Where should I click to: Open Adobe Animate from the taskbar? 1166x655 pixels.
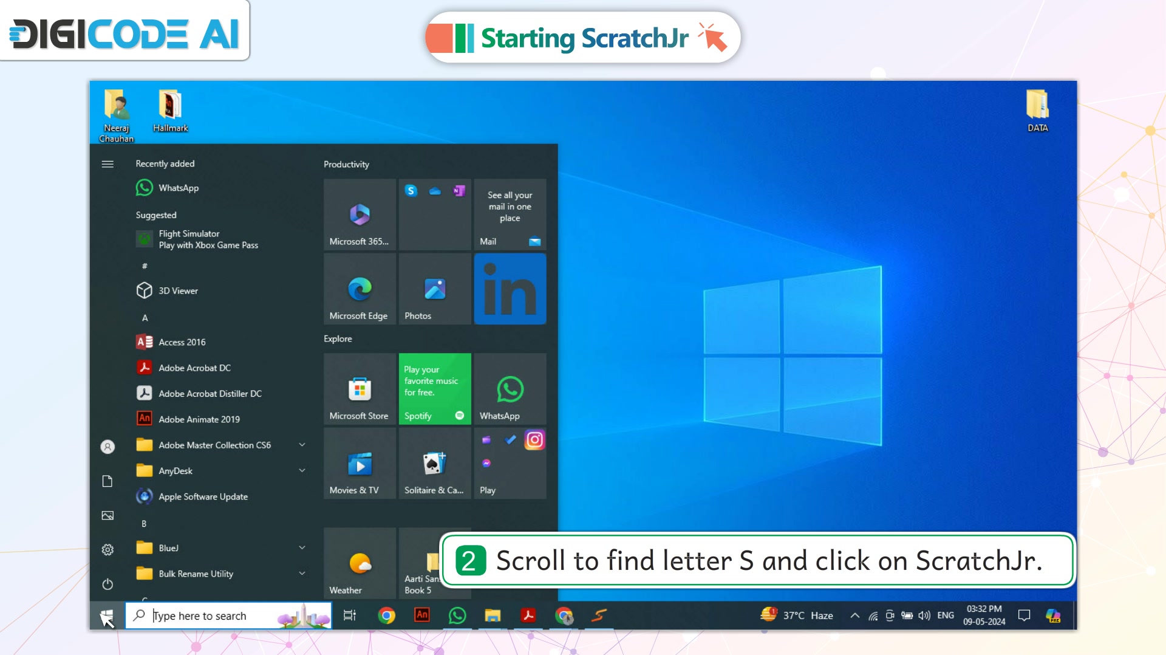click(x=421, y=615)
